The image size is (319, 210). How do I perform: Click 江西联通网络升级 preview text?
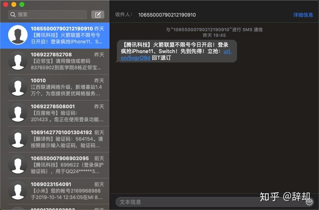coord(66,90)
